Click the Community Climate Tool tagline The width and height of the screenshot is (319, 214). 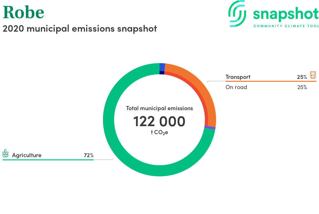coord(286,26)
